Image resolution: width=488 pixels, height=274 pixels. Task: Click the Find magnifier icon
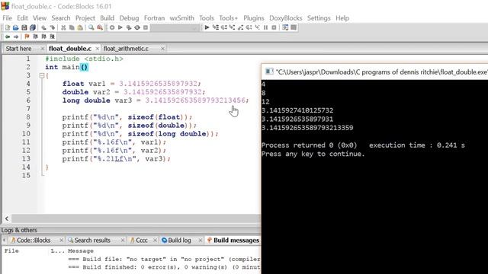(91, 27)
